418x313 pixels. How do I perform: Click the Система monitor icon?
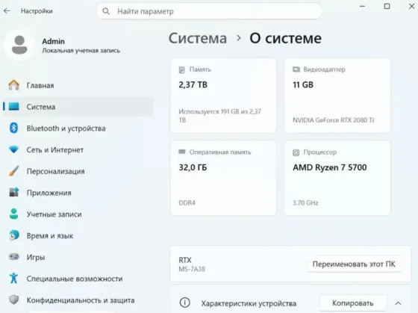[x=13, y=107]
